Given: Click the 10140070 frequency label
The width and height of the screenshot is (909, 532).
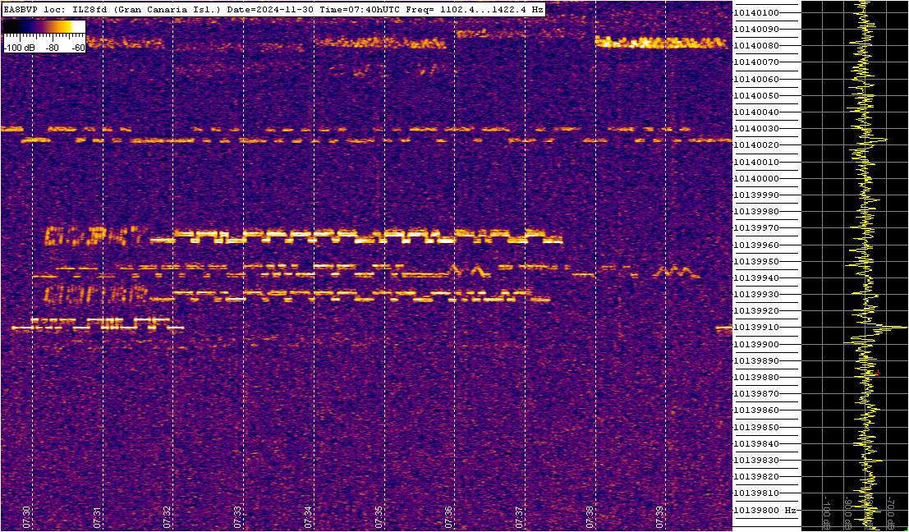Looking at the screenshot, I should [756, 62].
